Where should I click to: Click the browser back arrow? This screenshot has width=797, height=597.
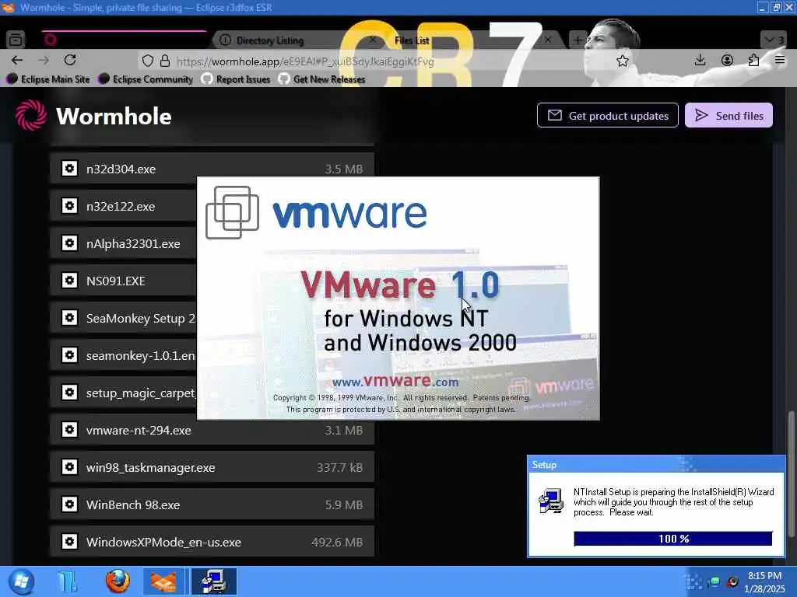click(17, 61)
